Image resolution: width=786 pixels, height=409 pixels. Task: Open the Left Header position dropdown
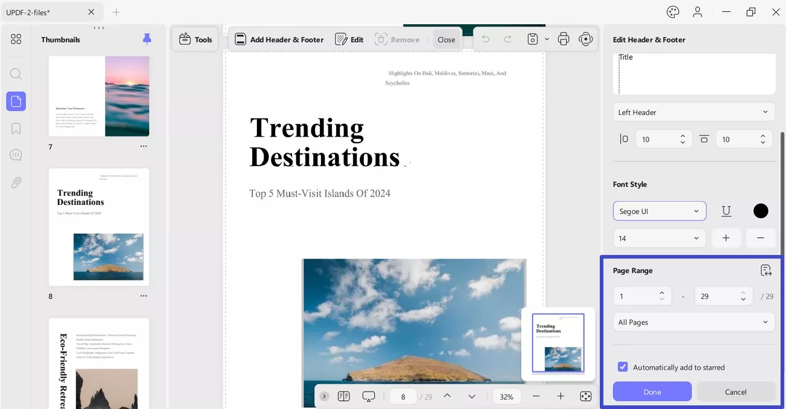click(694, 112)
